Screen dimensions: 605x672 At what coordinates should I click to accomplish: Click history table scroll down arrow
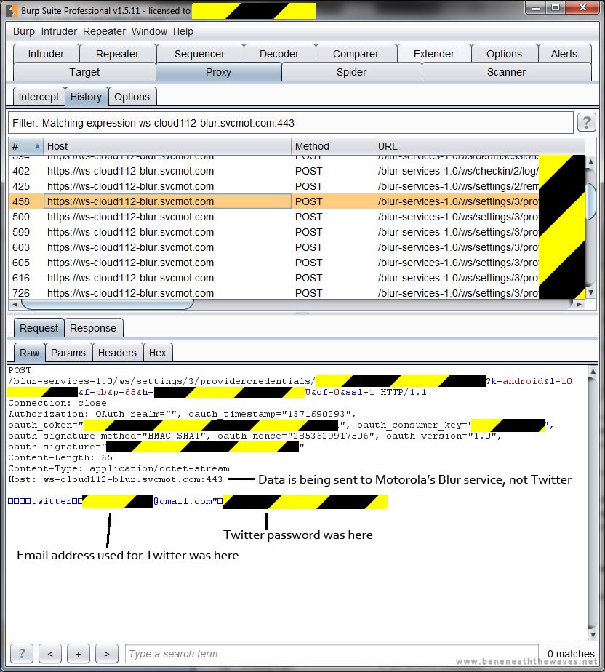click(x=591, y=292)
